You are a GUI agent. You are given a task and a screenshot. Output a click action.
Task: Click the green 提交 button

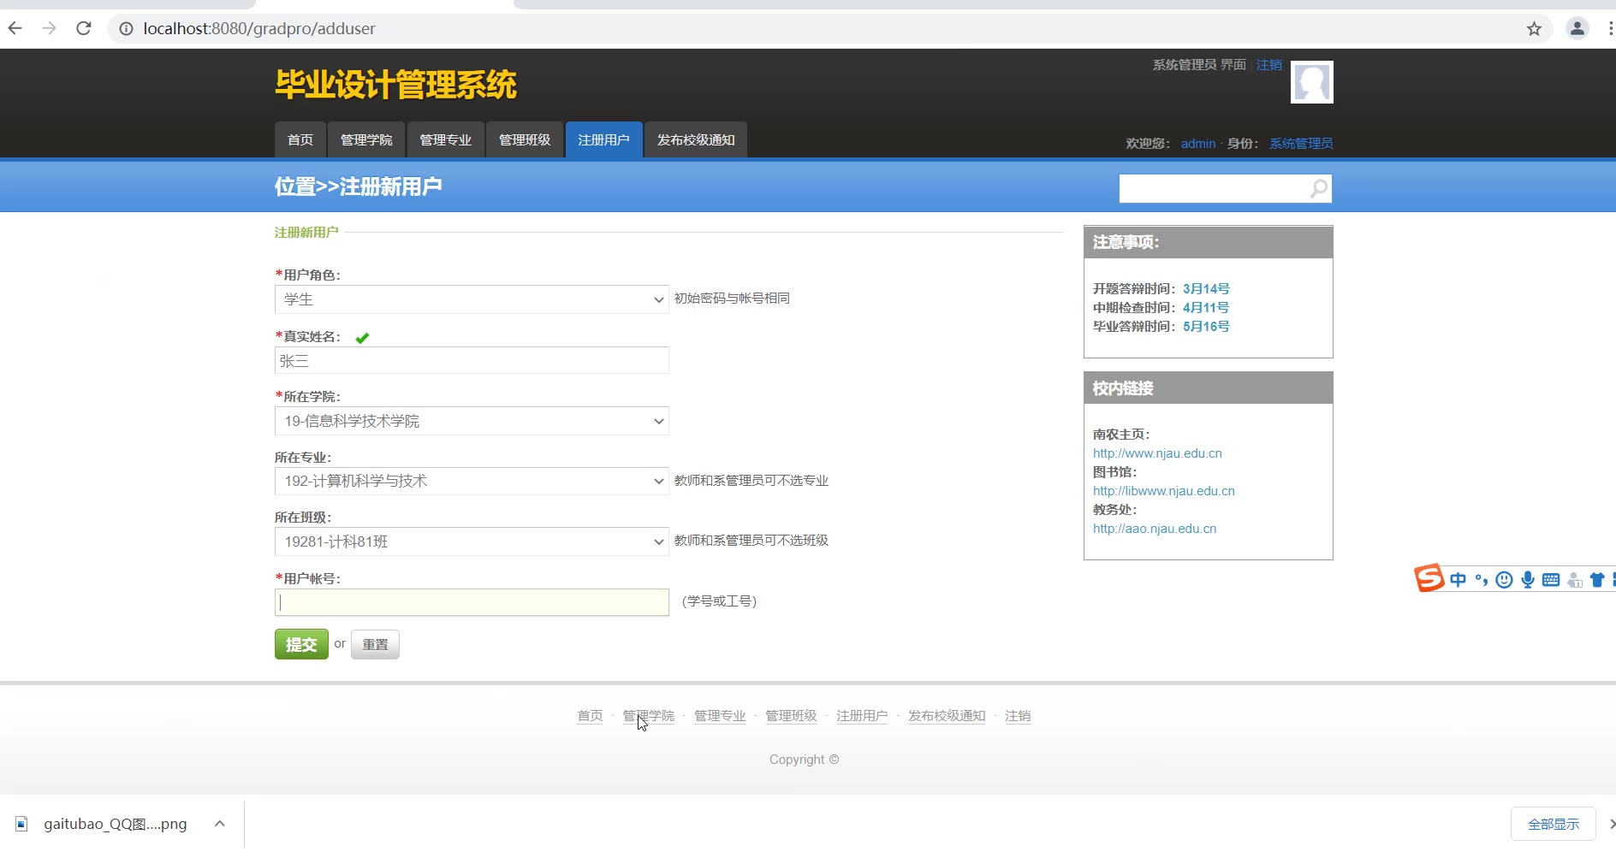pyautogui.click(x=301, y=644)
